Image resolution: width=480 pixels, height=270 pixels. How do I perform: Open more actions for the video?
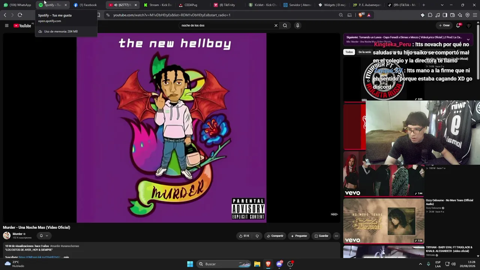336,236
